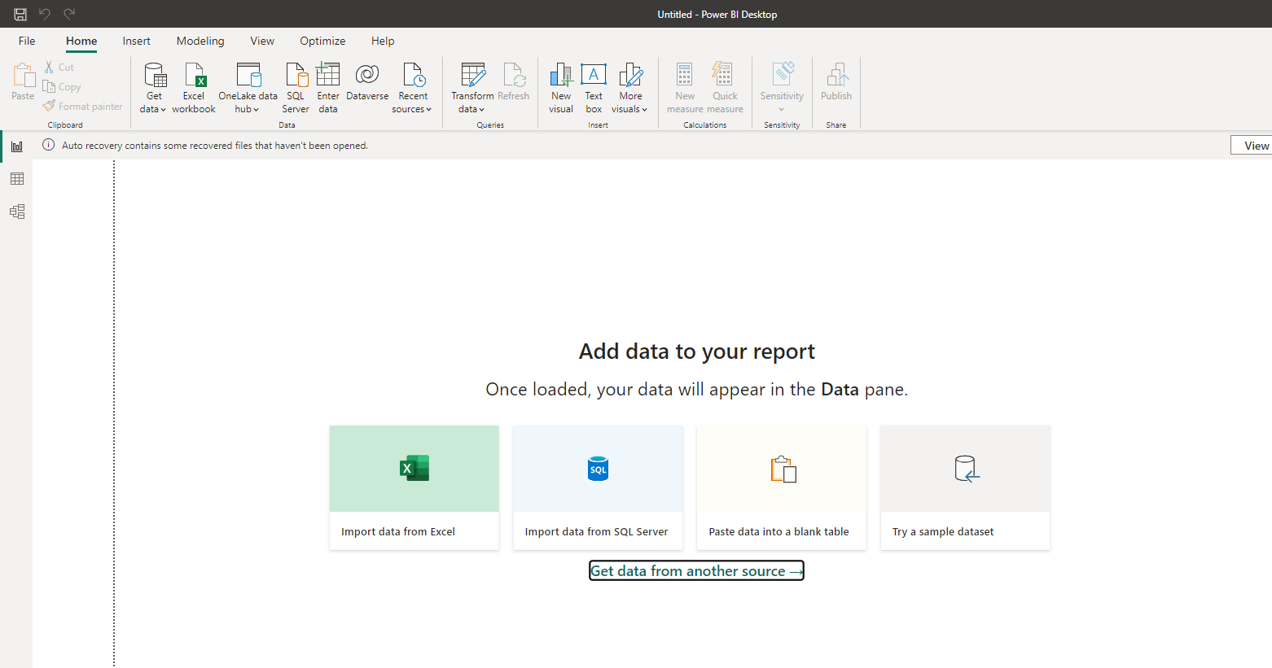Viewport: 1272px width, 668px height.
Task: Click the database icon on sample card
Action: (x=967, y=469)
